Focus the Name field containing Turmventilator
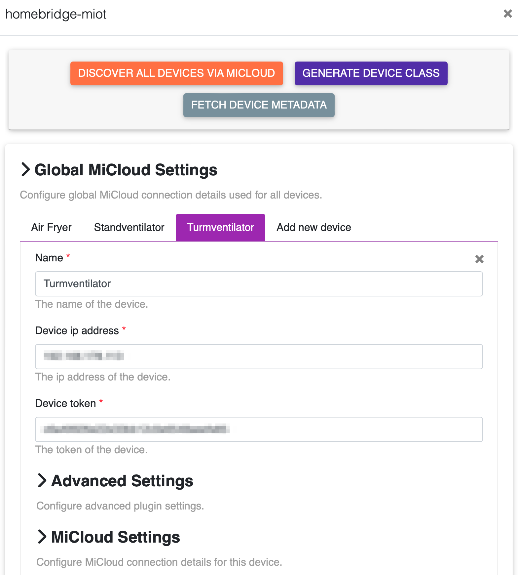The width and height of the screenshot is (518, 575). 259,284
